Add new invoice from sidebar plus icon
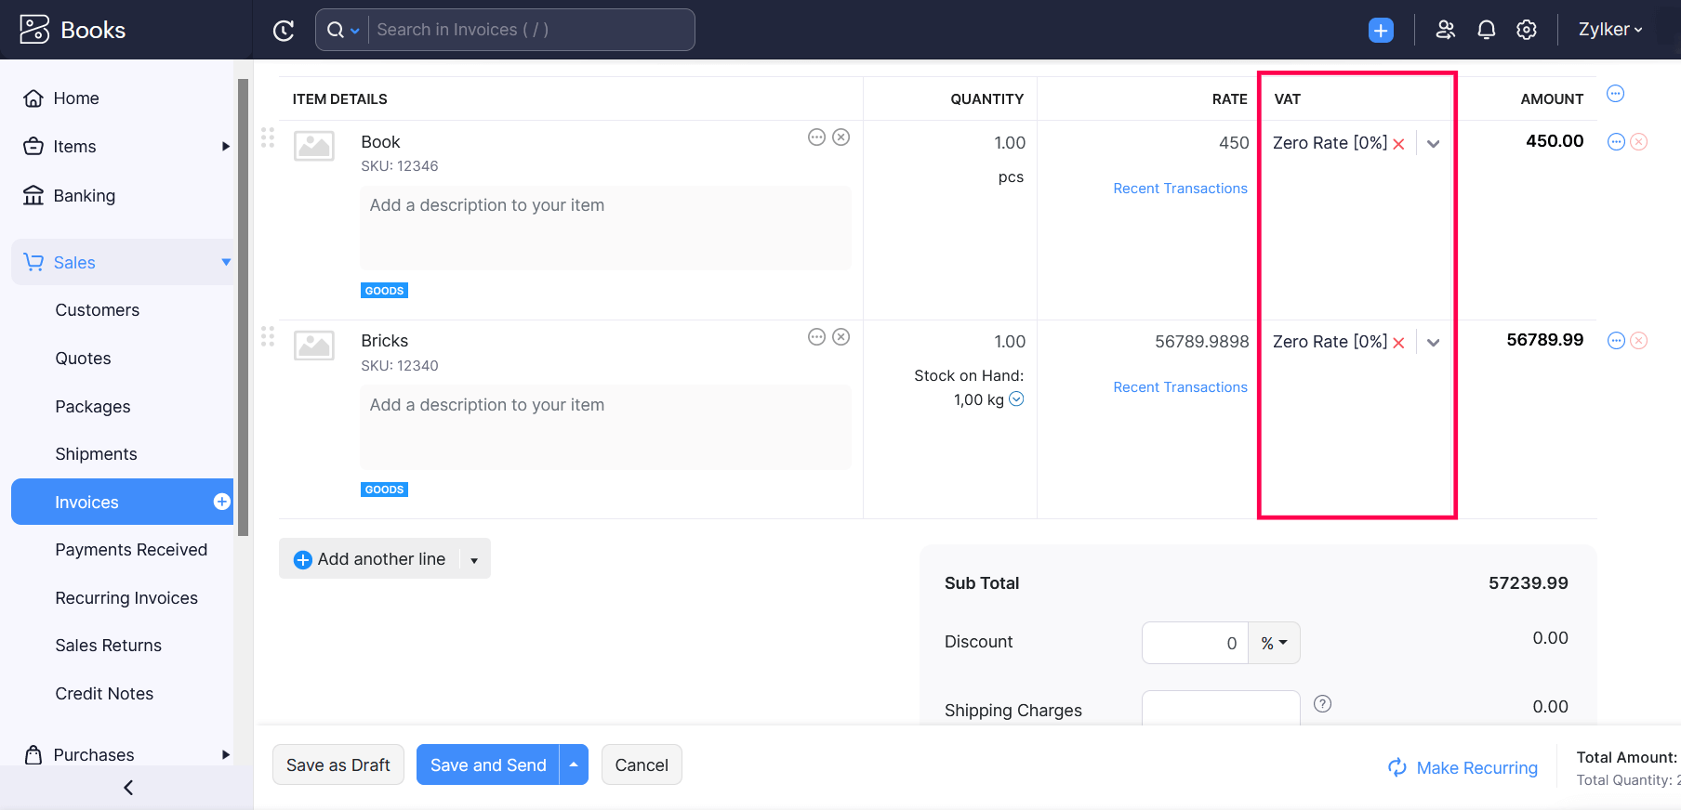This screenshot has height=810, width=1681. (221, 502)
